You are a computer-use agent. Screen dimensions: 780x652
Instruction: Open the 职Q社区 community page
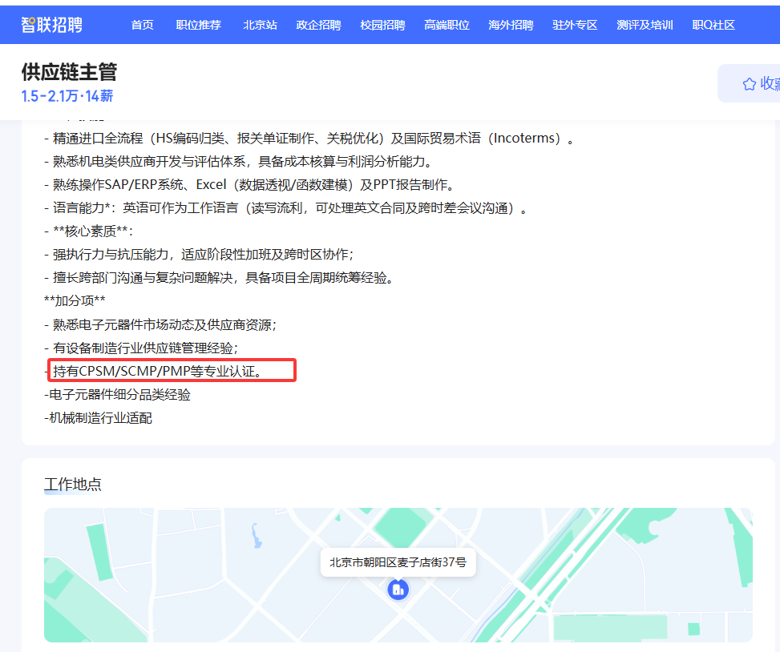tap(713, 25)
